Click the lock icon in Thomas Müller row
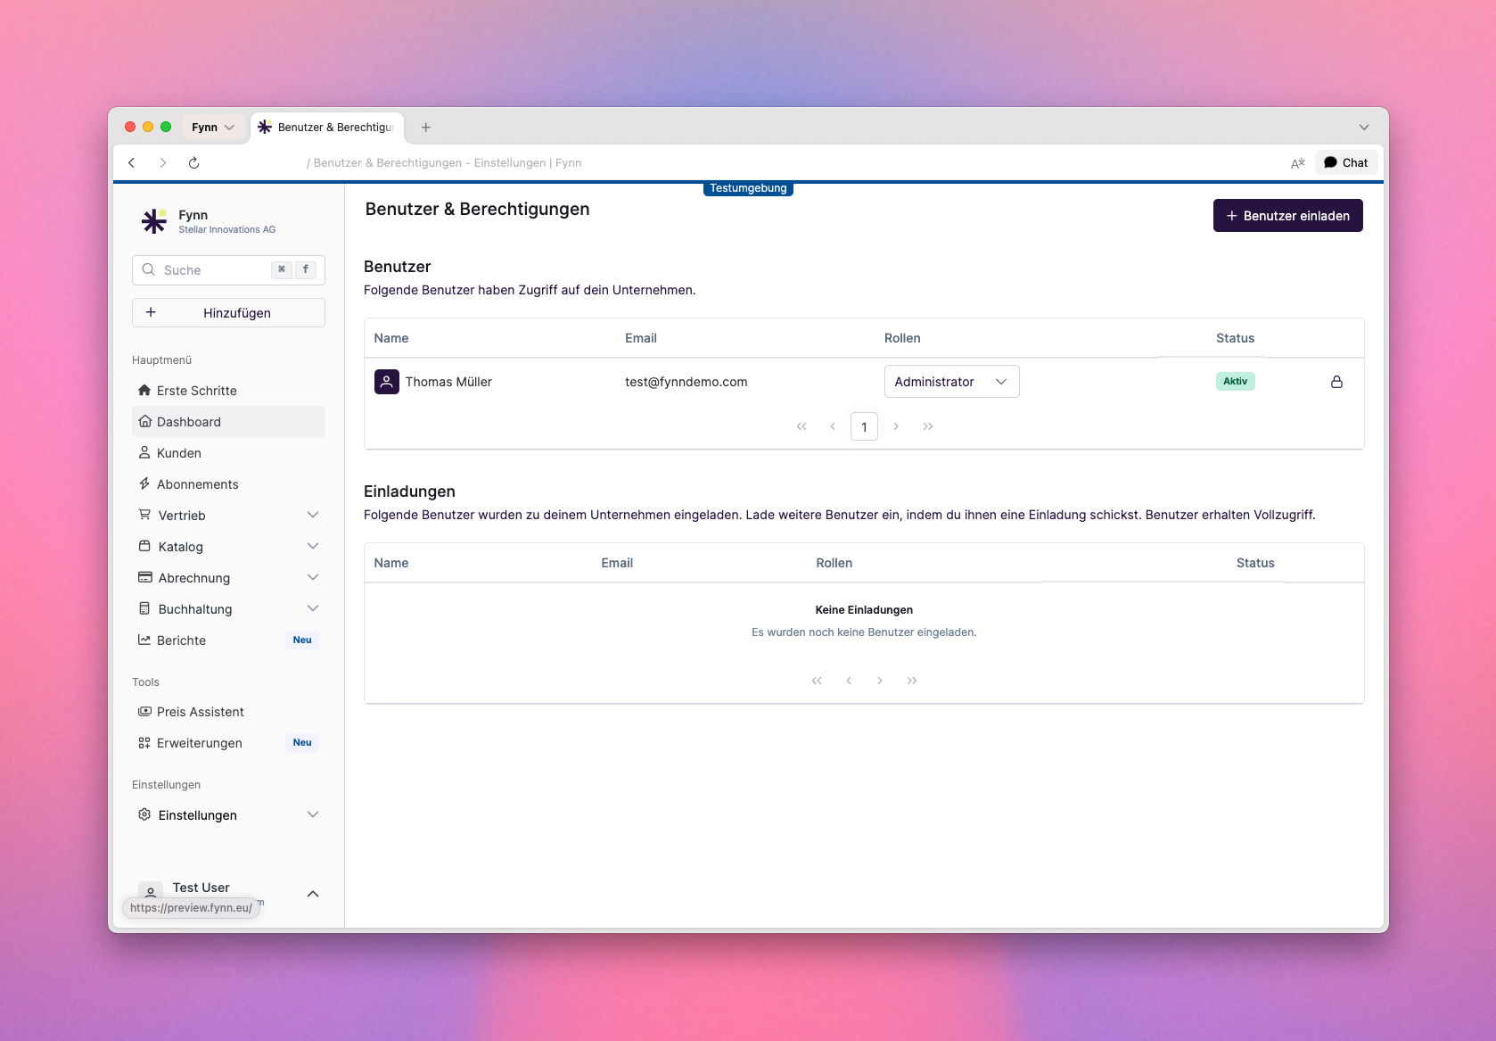 [x=1336, y=382]
